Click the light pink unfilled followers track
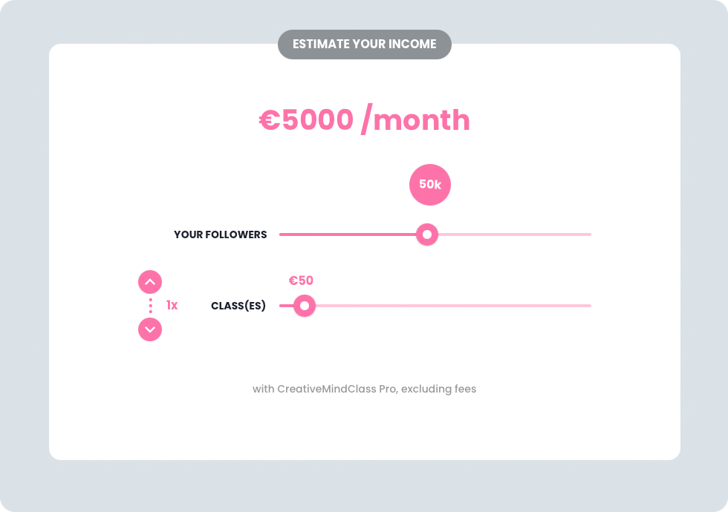The width and height of the screenshot is (728, 512). click(513, 234)
